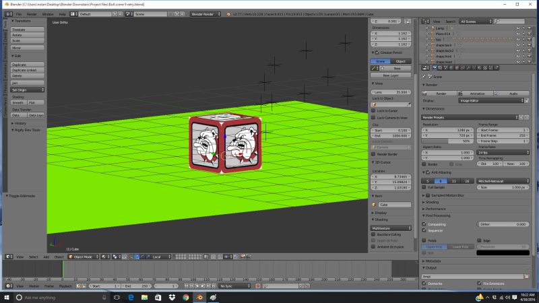Click the black edge color swatch
Image resolution: width=539 pixels, height=303 pixels.
tap(503, 252)
